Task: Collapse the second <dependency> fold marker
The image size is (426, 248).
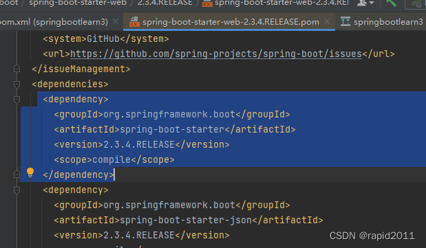Action: (x=17, y=190)
